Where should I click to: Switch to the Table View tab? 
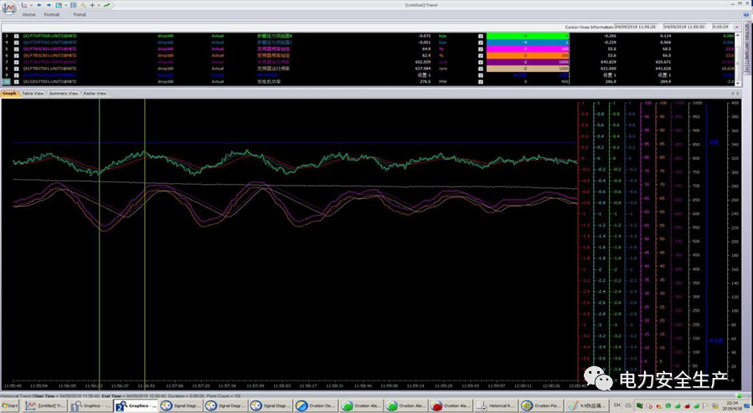33,94
